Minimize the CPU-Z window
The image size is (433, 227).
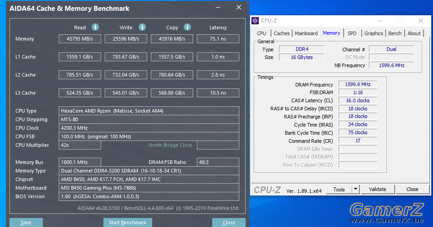tap(380, 21)
